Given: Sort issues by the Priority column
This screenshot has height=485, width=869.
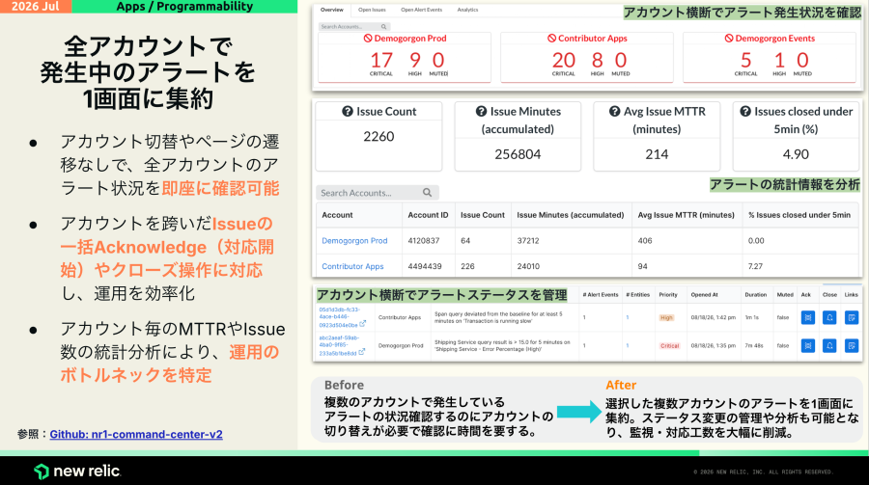Looking at the screenshot, I should (x=668, y=294).
